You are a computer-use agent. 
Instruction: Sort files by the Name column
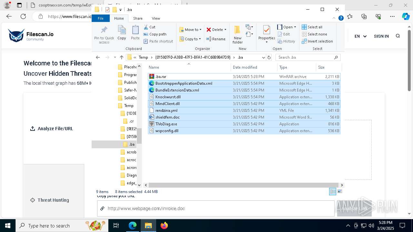[x=189, y=67]
